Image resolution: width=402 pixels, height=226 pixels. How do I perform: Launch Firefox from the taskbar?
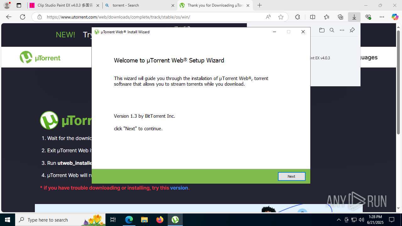(x=160, y=220)
